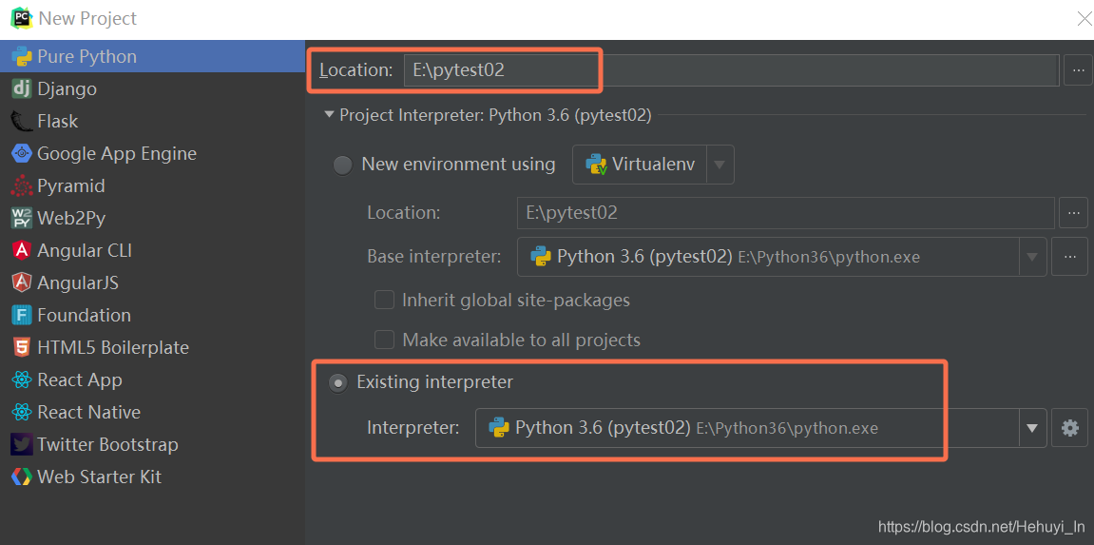Select the Django project type icon
Screen dimensions: 1094x545
pos(21,88)
